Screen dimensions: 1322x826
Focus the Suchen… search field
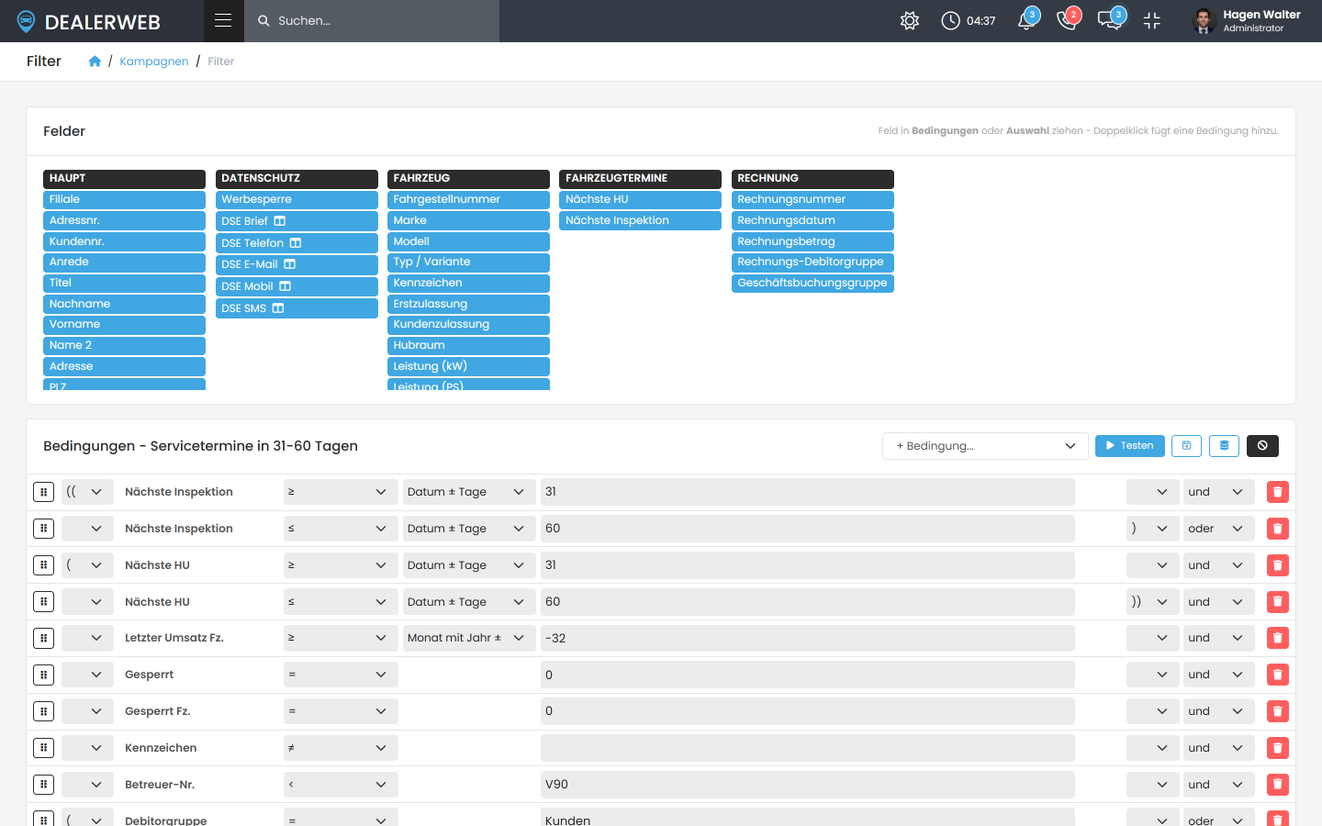pyautogui.click(x=372, y=20)
